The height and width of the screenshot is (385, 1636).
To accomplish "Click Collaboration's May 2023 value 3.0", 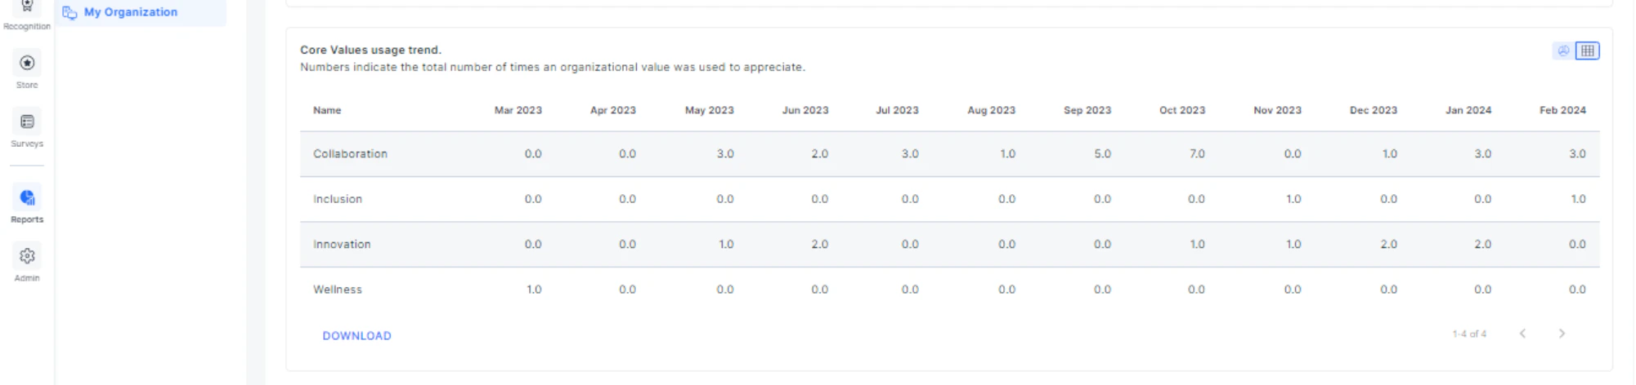I will tap(725, 153).
